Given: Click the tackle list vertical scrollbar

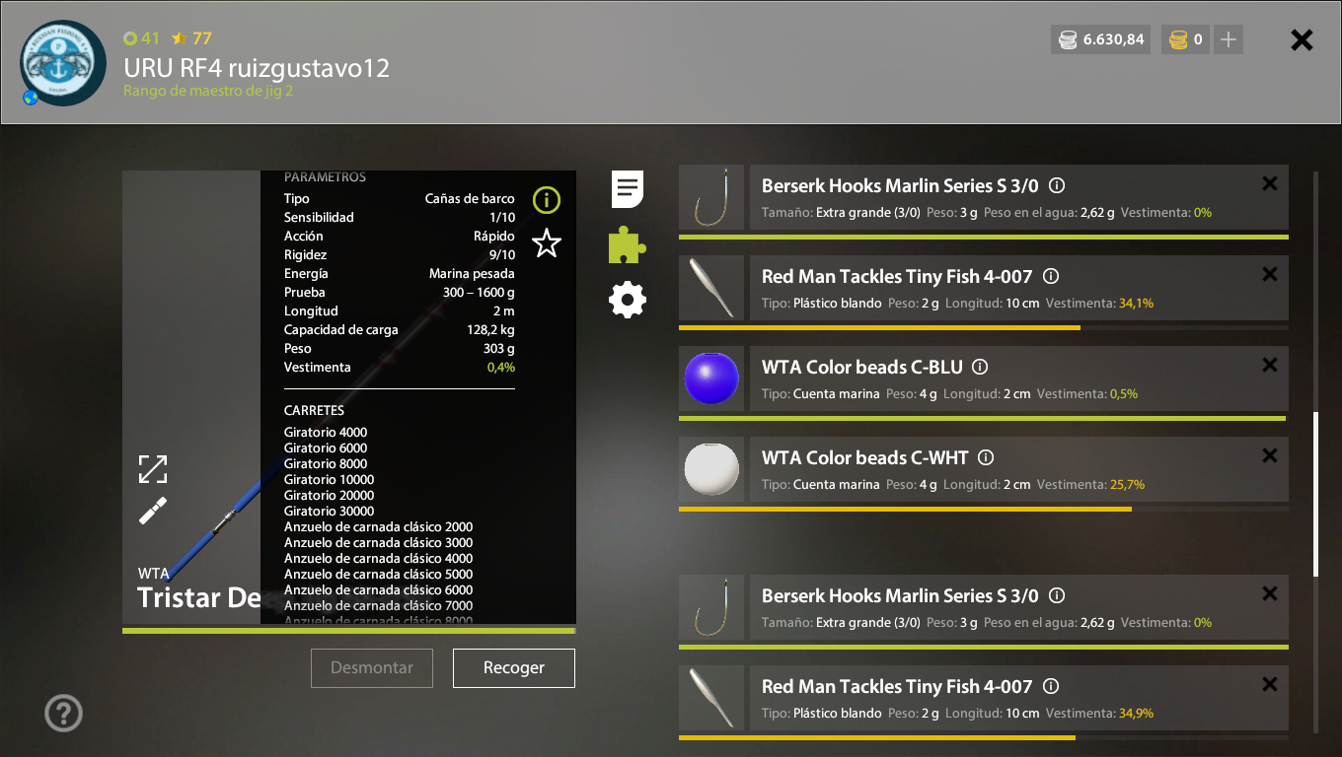Looking at the screenshot, I should click(1315, 494).
